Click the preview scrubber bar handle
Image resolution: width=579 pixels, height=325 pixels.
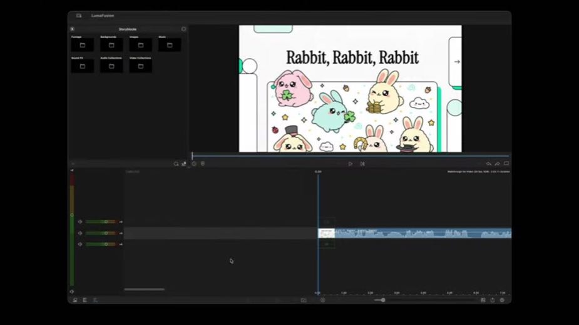[x=192, y=156]
